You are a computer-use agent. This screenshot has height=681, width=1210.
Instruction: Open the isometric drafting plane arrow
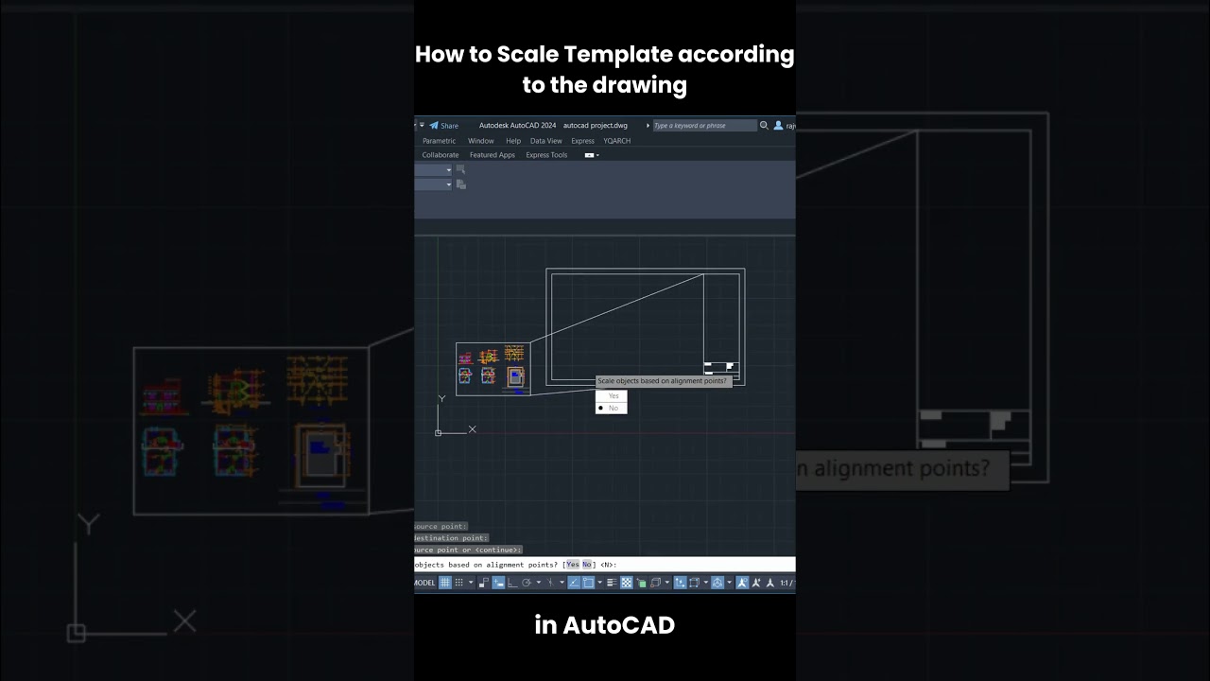[562, 583]
